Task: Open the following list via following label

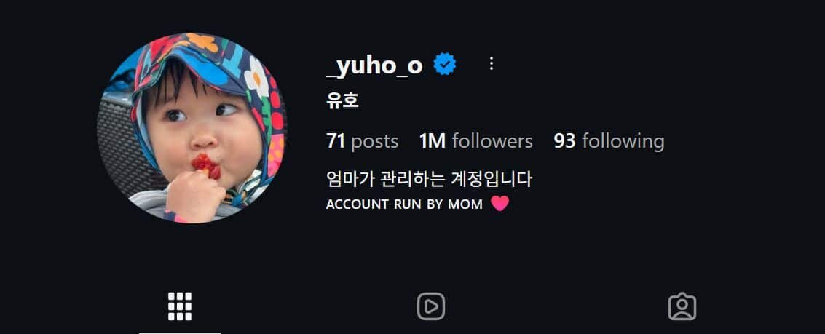Action: (623, 141)
